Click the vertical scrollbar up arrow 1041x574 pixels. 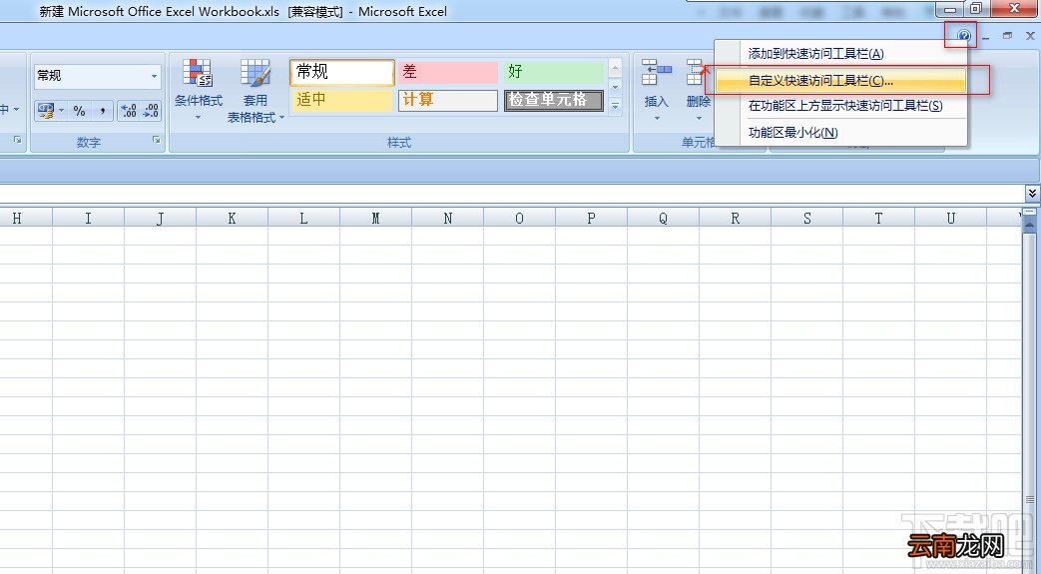(1030, 226)
